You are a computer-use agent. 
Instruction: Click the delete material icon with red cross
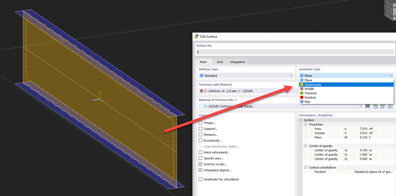pyautogui.click(x=390, y=106)
